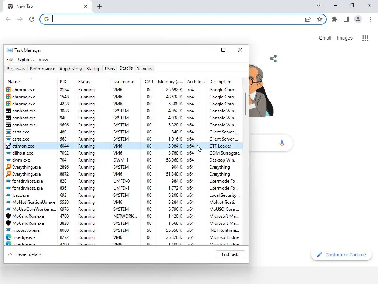Select MoUsoCoreWorker.exe process row

pos(123,209)
